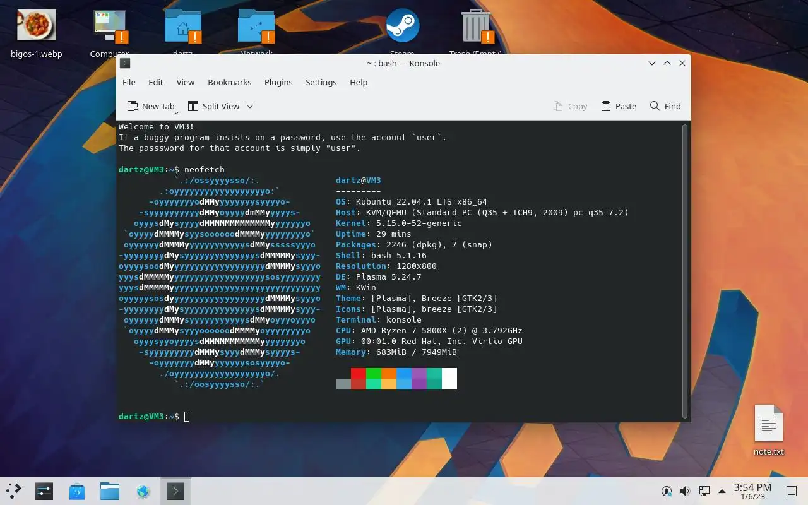Click the '5.15.0-52-generic' kernel text
This screenshot has width=808, height=505.
tap(419, 223)
